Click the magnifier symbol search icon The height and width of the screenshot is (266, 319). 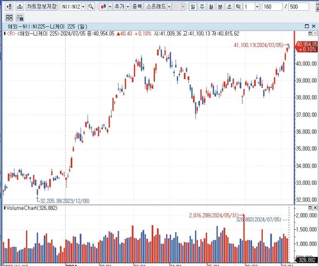[91, 7]
